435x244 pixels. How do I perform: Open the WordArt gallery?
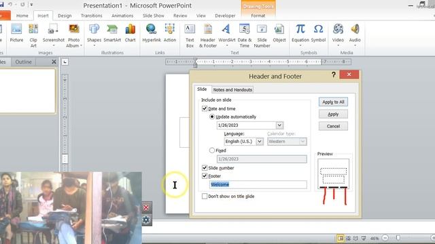point(226,35)
